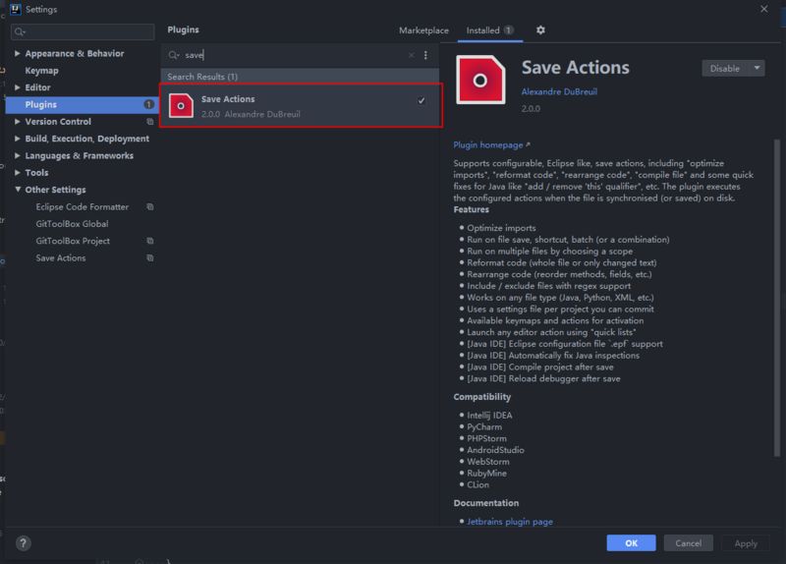
Task: Click project-level icon beside GitToolBox Project
Action: pos(150,241)
